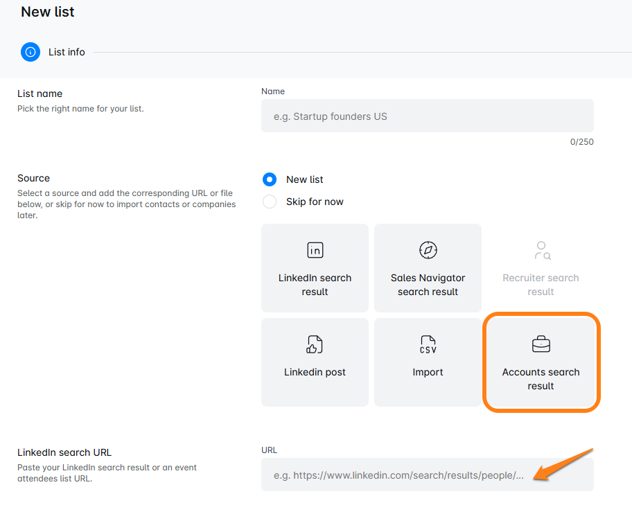This screenshot has height=505, width=632.
Task: Choose 'Sales Navigator search result' tile label
Action: [428, 285]
